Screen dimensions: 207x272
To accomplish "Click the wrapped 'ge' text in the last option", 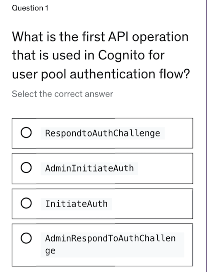I will tap(50, 251).
